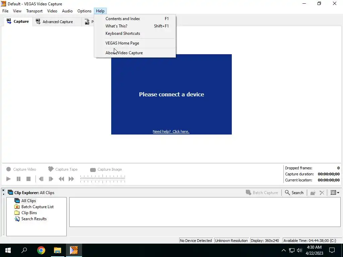Select Batch Capture List in tree

pos(38,207)
